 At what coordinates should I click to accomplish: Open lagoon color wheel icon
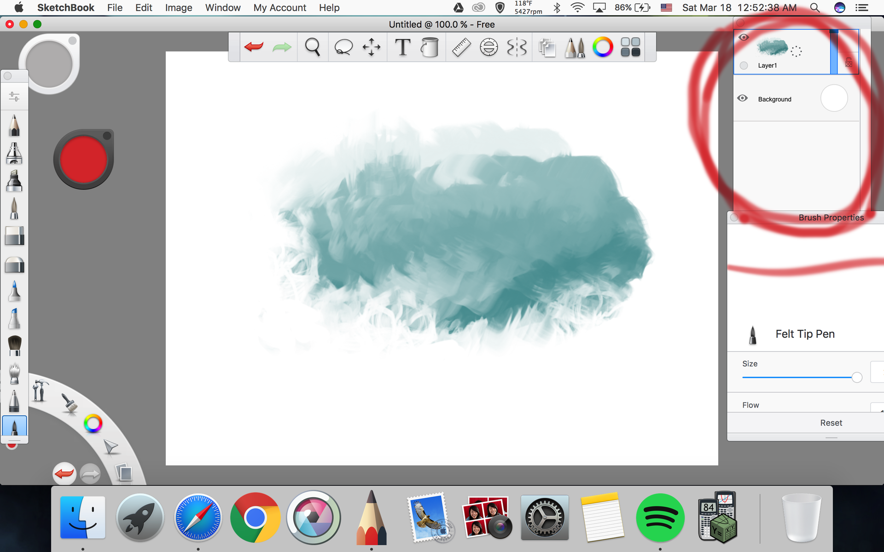[x=93, y=424]
